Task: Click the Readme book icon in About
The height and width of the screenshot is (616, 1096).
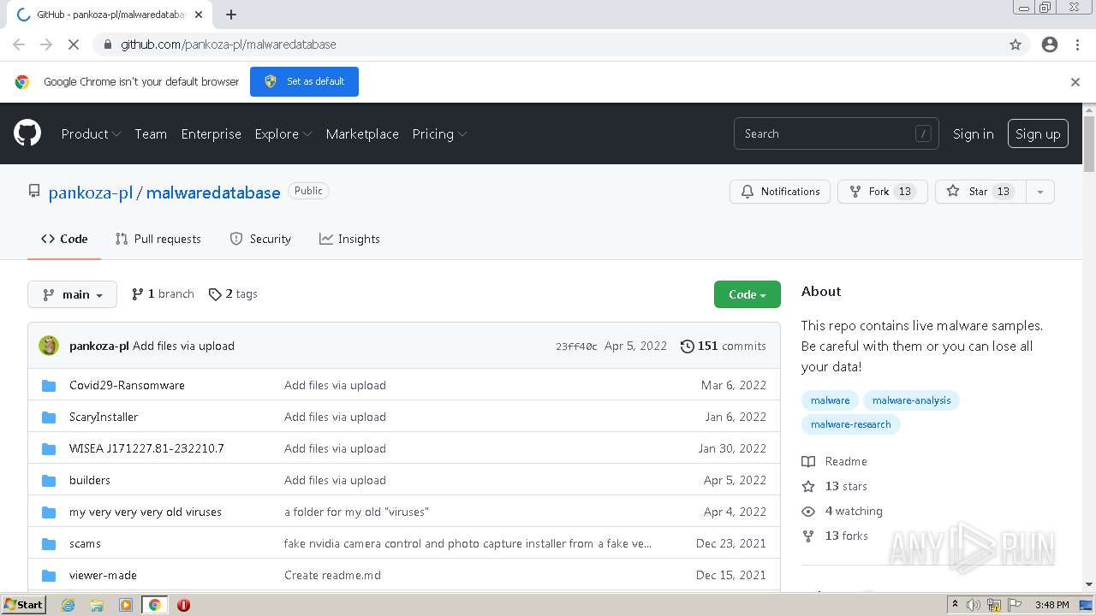Action: click(x=808, y=461)
